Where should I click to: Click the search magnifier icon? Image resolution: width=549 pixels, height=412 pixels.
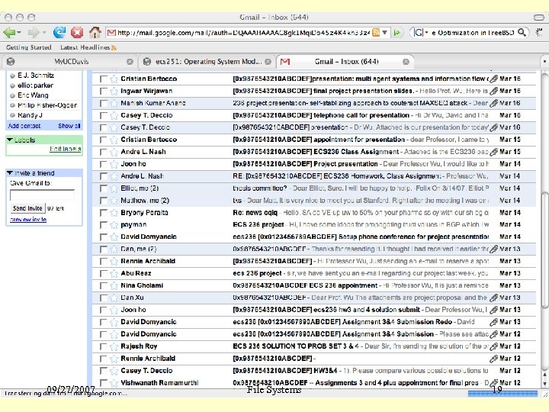pos(522,32)
